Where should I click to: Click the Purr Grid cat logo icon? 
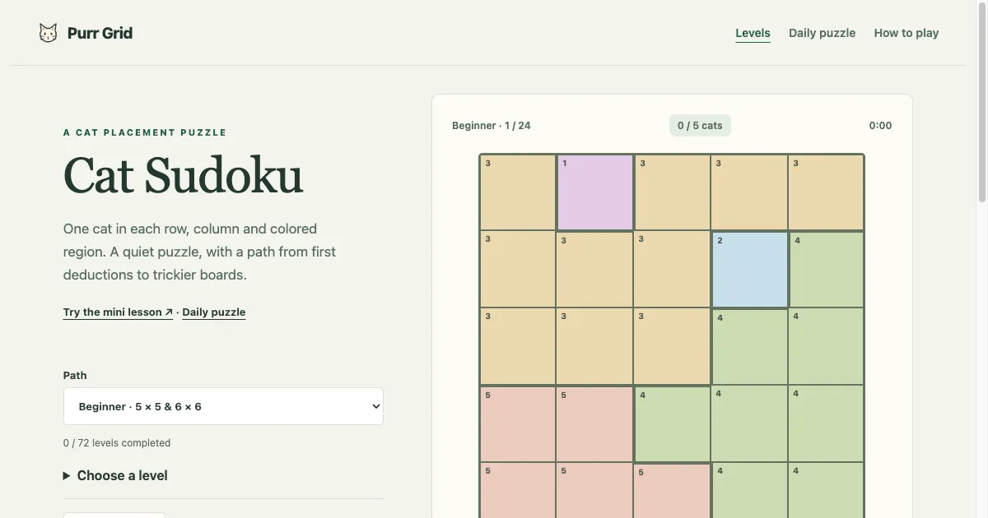coord(49,33)
